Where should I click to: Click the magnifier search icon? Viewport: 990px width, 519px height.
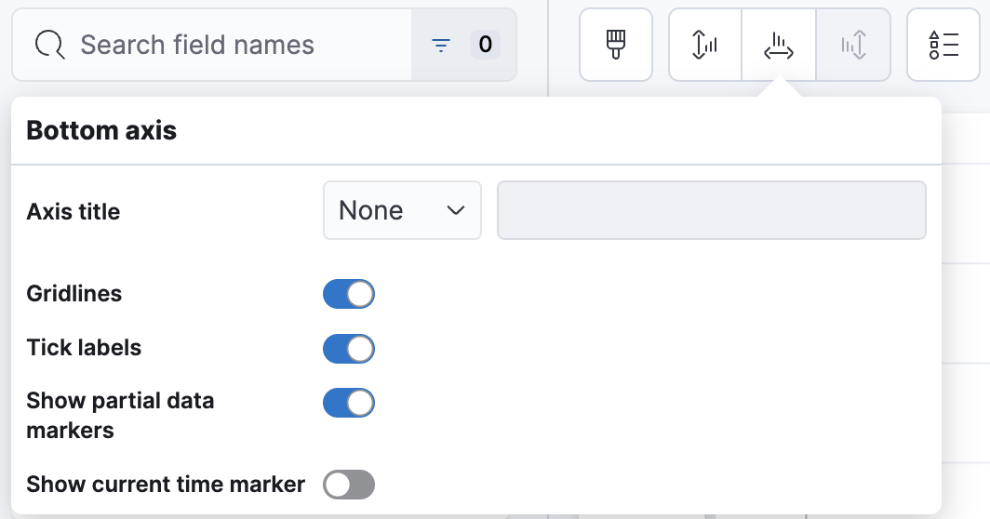(x=49, y=45)
